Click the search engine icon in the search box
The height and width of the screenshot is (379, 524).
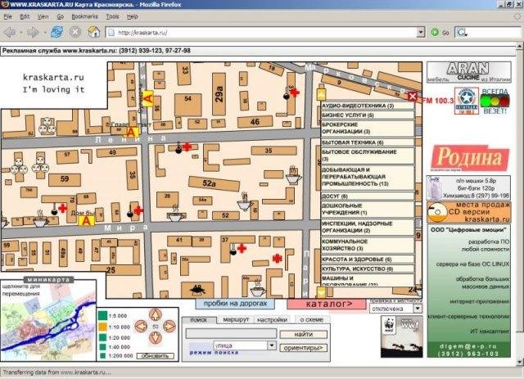point(462,33)
